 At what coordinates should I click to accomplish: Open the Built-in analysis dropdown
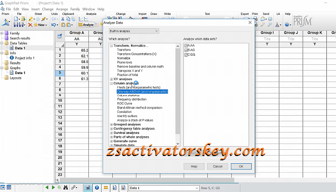click(134, 31)
